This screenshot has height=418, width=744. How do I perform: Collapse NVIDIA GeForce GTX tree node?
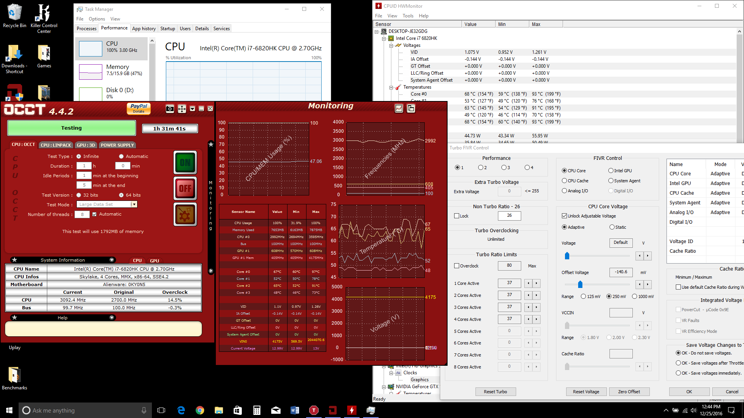click(384, 387)
